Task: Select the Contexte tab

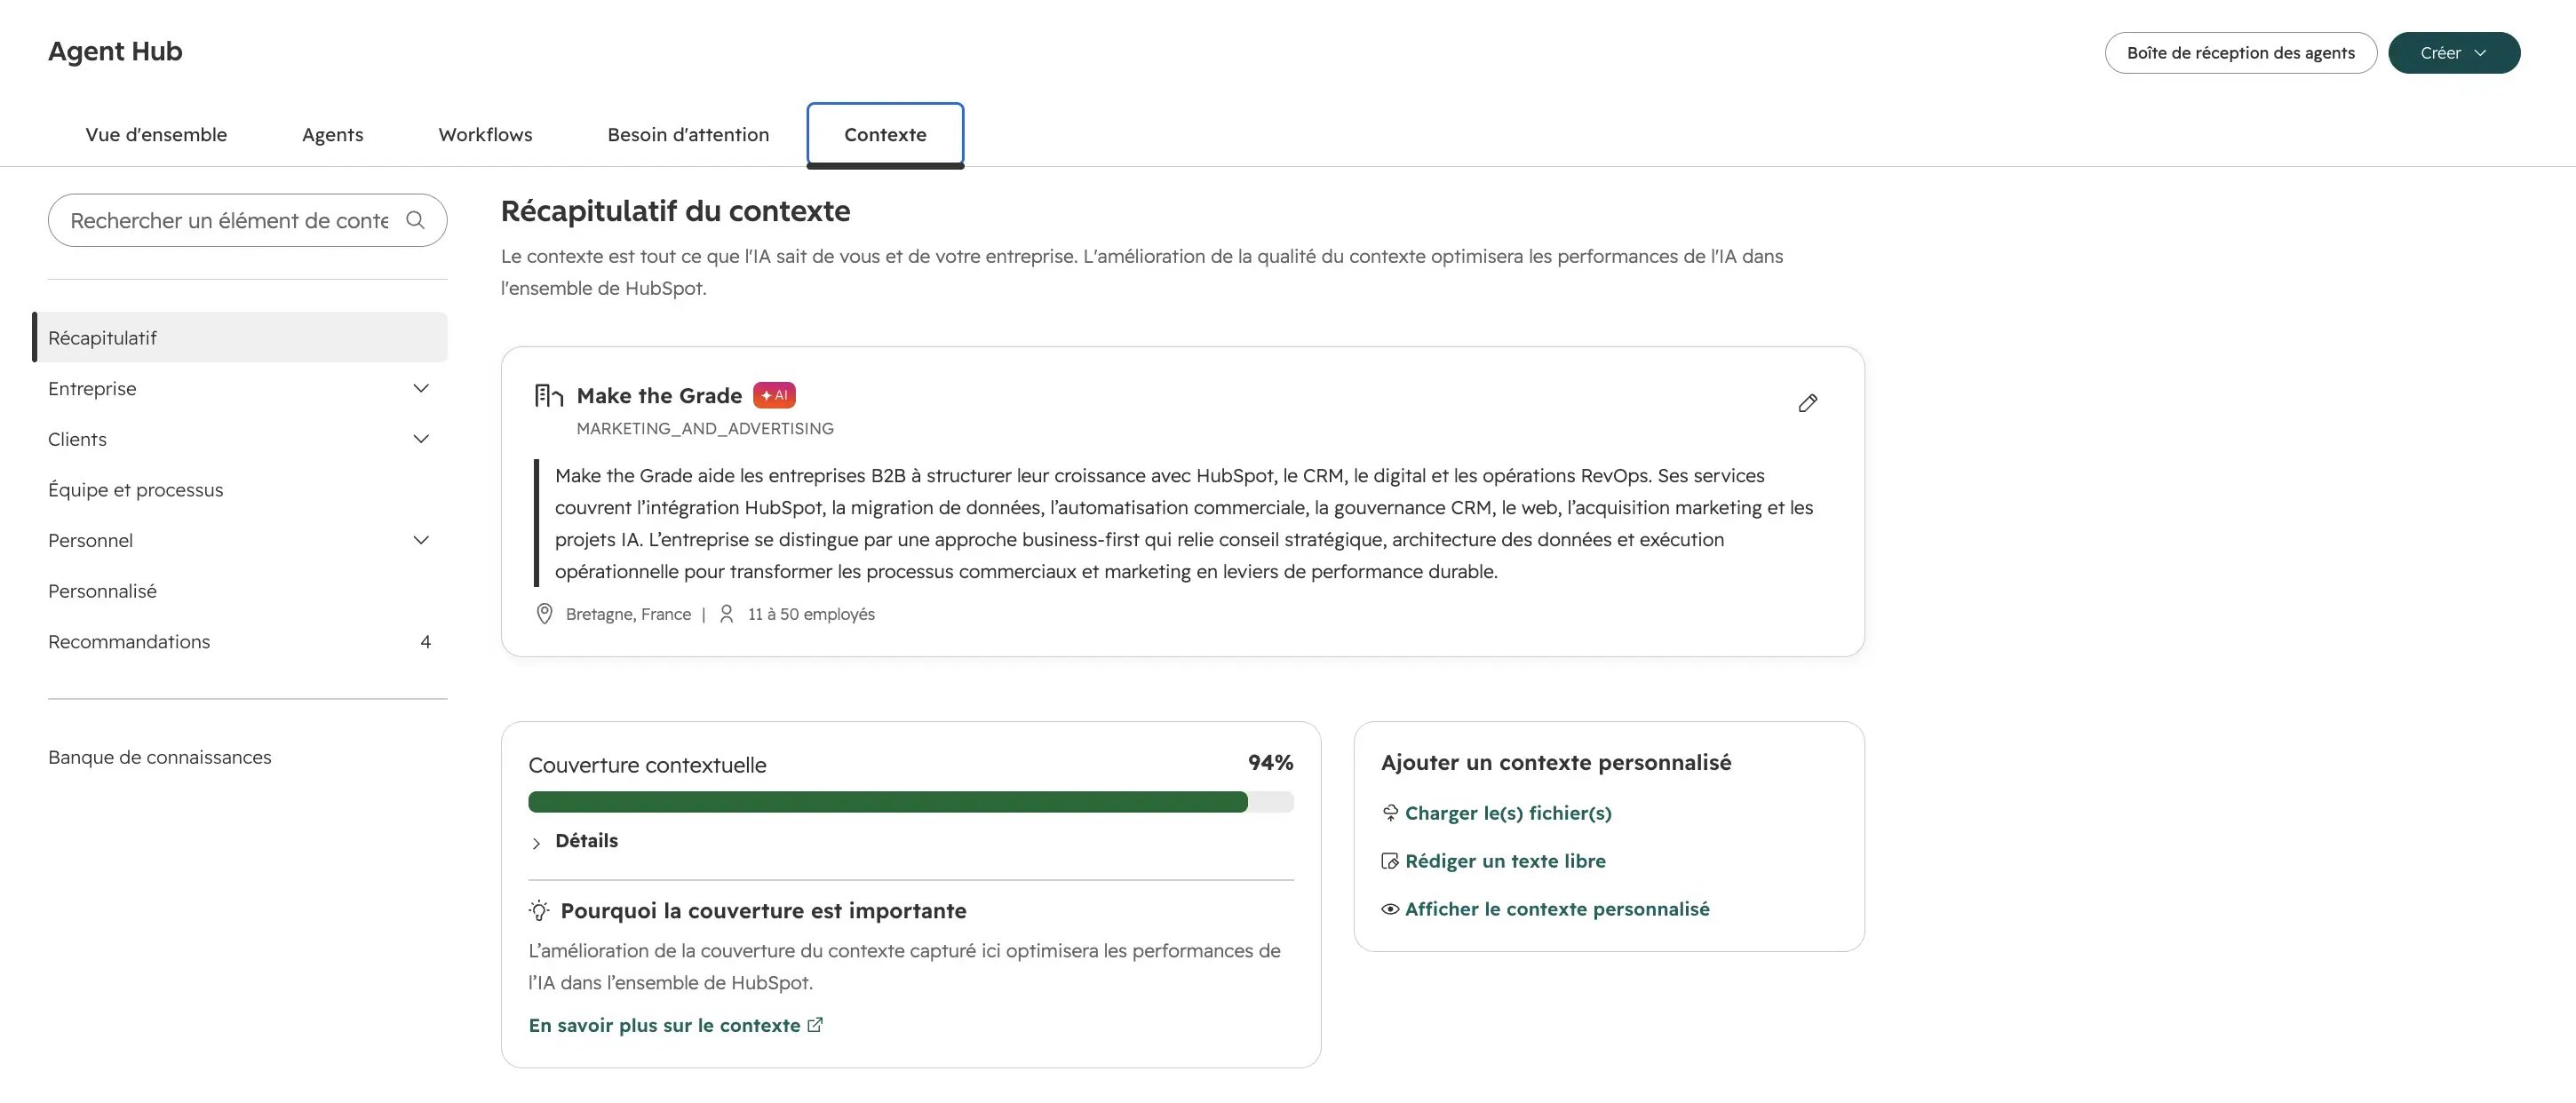Action: [x=885, y=134]
